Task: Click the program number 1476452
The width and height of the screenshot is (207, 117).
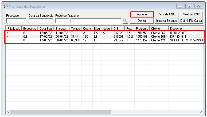Action: click(x=142, y=40)
